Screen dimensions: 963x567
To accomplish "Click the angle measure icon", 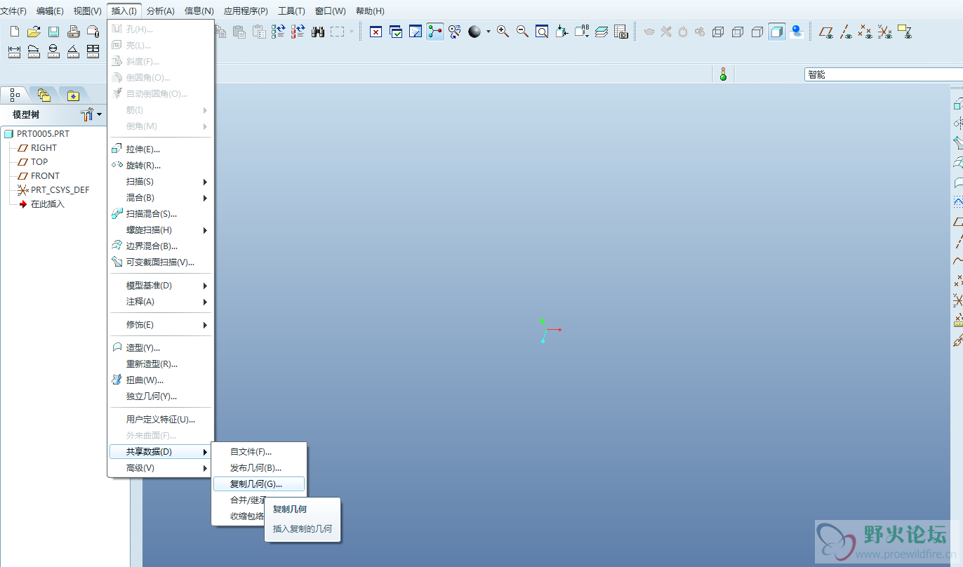I will tap(73, 51).
